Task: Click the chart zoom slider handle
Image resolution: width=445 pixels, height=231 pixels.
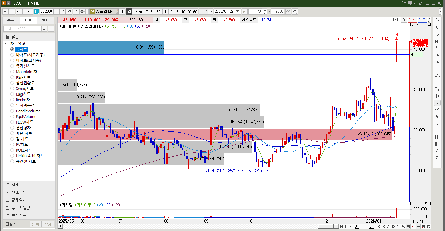Action: (357, 226)
